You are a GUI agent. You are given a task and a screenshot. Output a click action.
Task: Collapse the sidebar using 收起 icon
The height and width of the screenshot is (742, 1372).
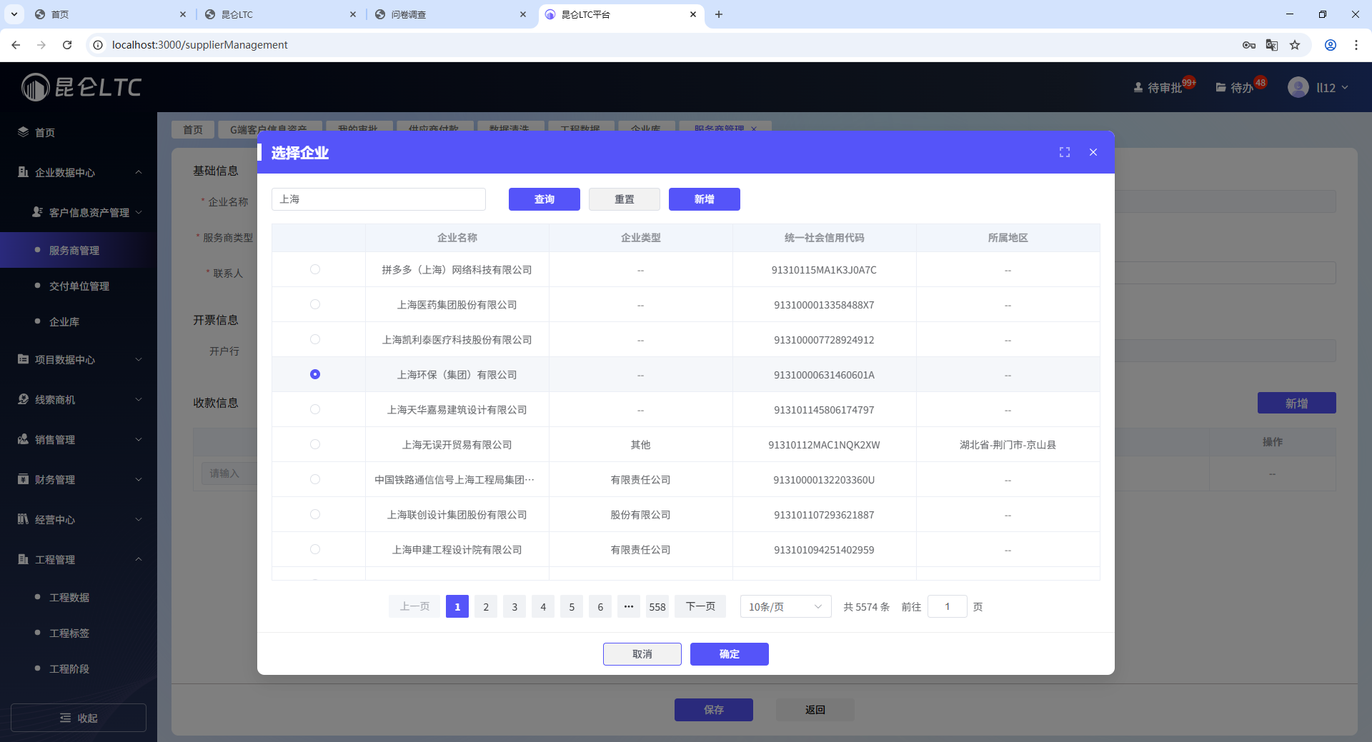pos(65,718)
